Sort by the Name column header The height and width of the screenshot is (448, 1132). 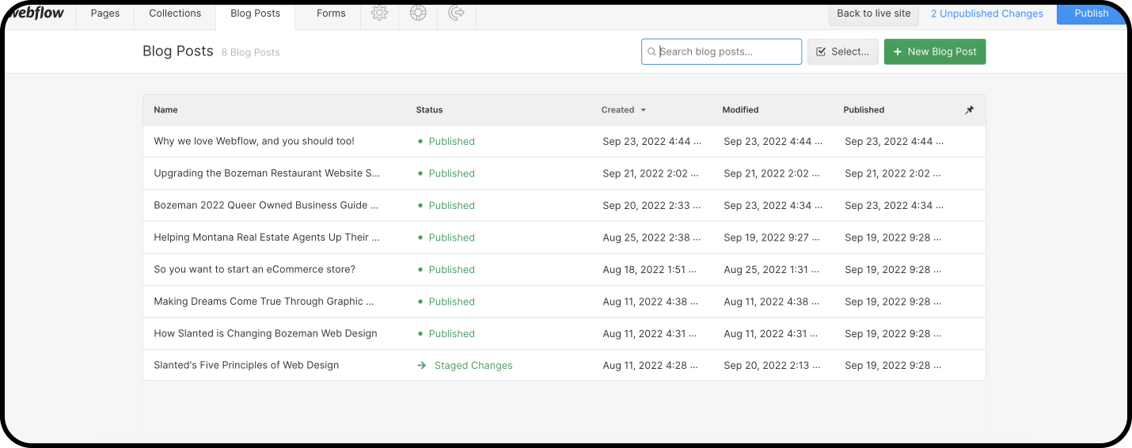165,110
